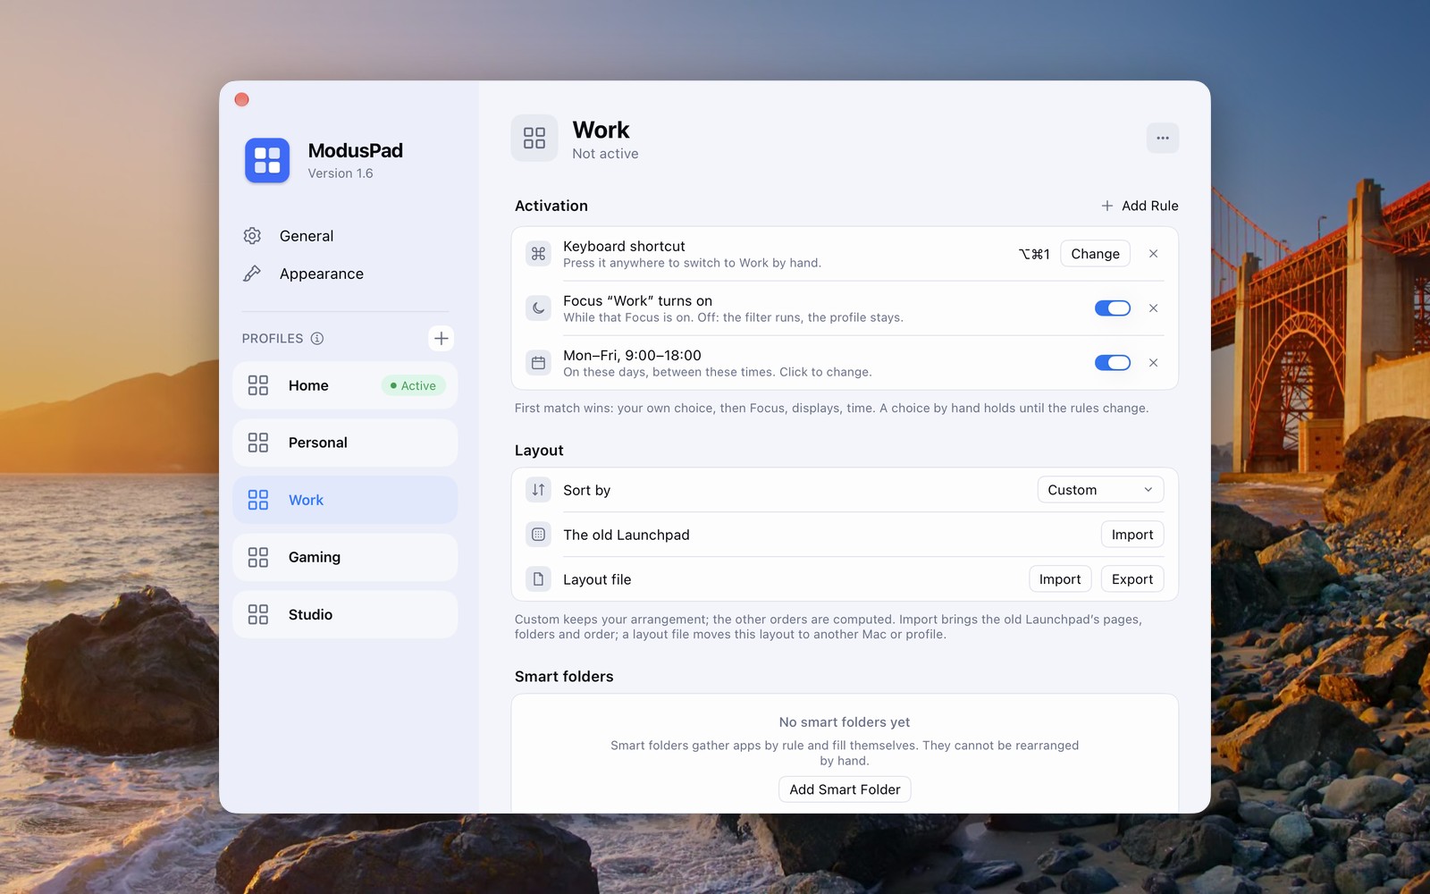1430x894 pixels.
Task: Remove the Mon–Fri schedule rule
Action: pyautogui.click(x=1154, y=363)
